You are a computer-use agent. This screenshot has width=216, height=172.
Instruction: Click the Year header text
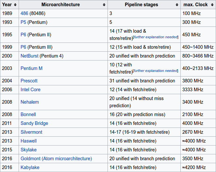[x=7, y=5]
